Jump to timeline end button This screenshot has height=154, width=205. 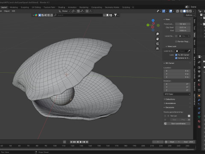pyautogui.click(x=87, y=142)
